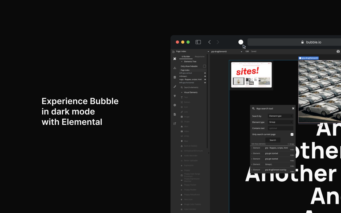Open the Plugins tab plug icon
341x213 pixels.
[175, 96]
